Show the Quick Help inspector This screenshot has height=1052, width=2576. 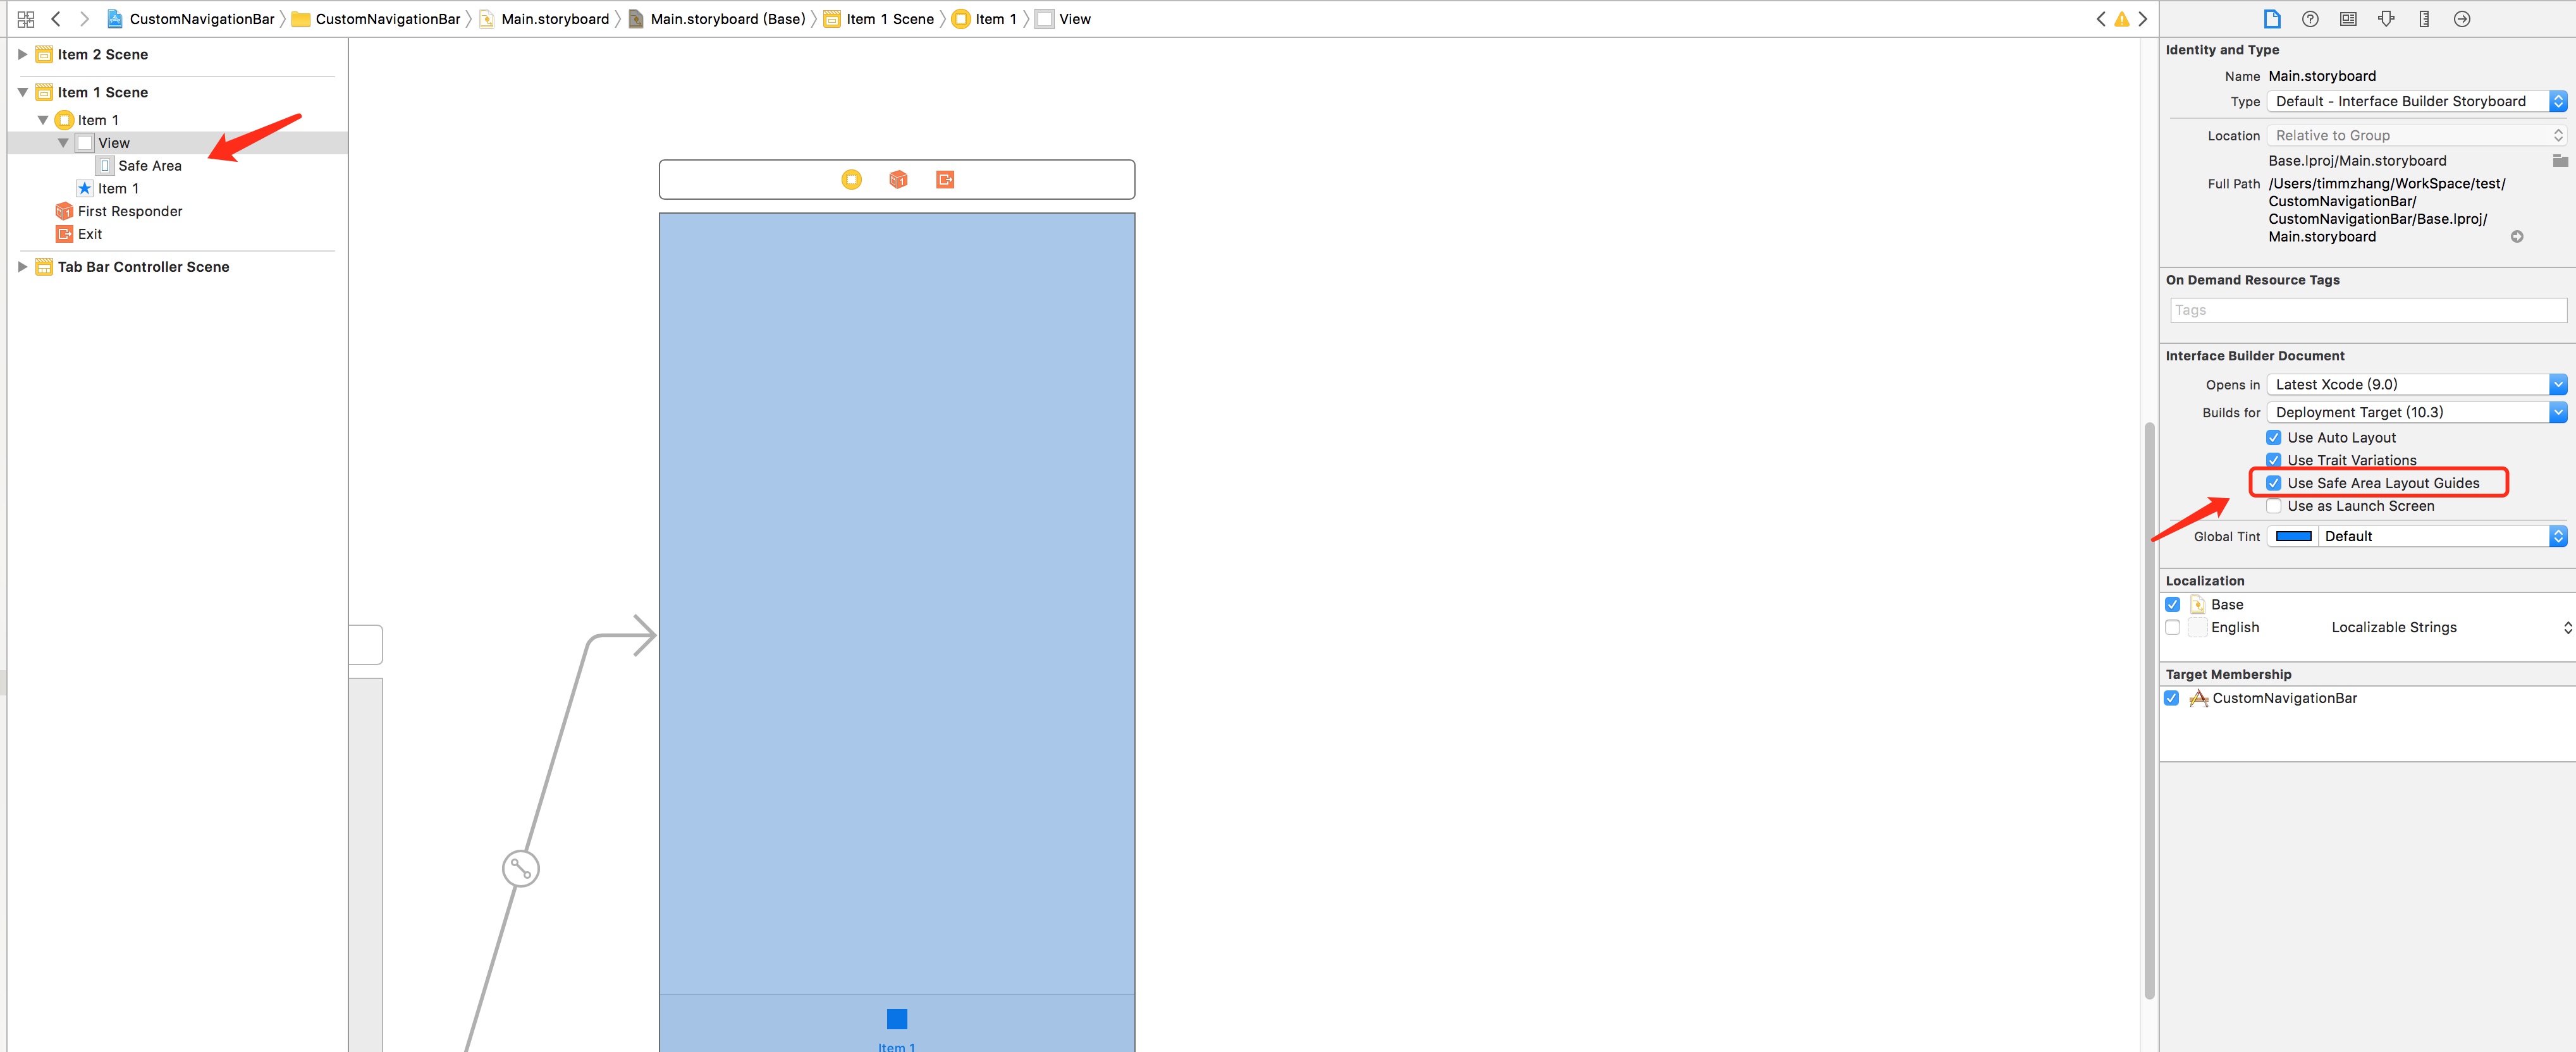click(x=2310, y=19)
